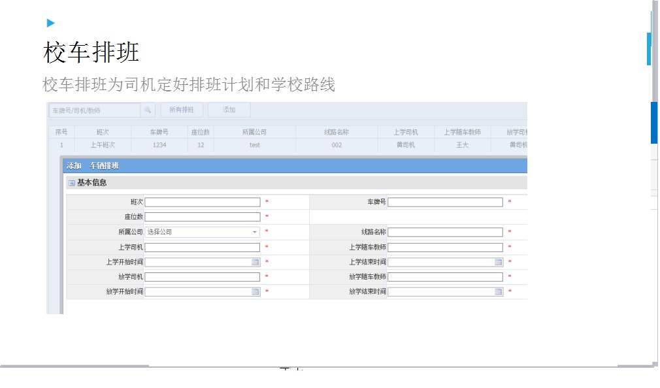Image resolution: width=660 pixels, height=388 pixels.
Task: Open calendar picker for 上学结束时间
Action: (499, 262)
